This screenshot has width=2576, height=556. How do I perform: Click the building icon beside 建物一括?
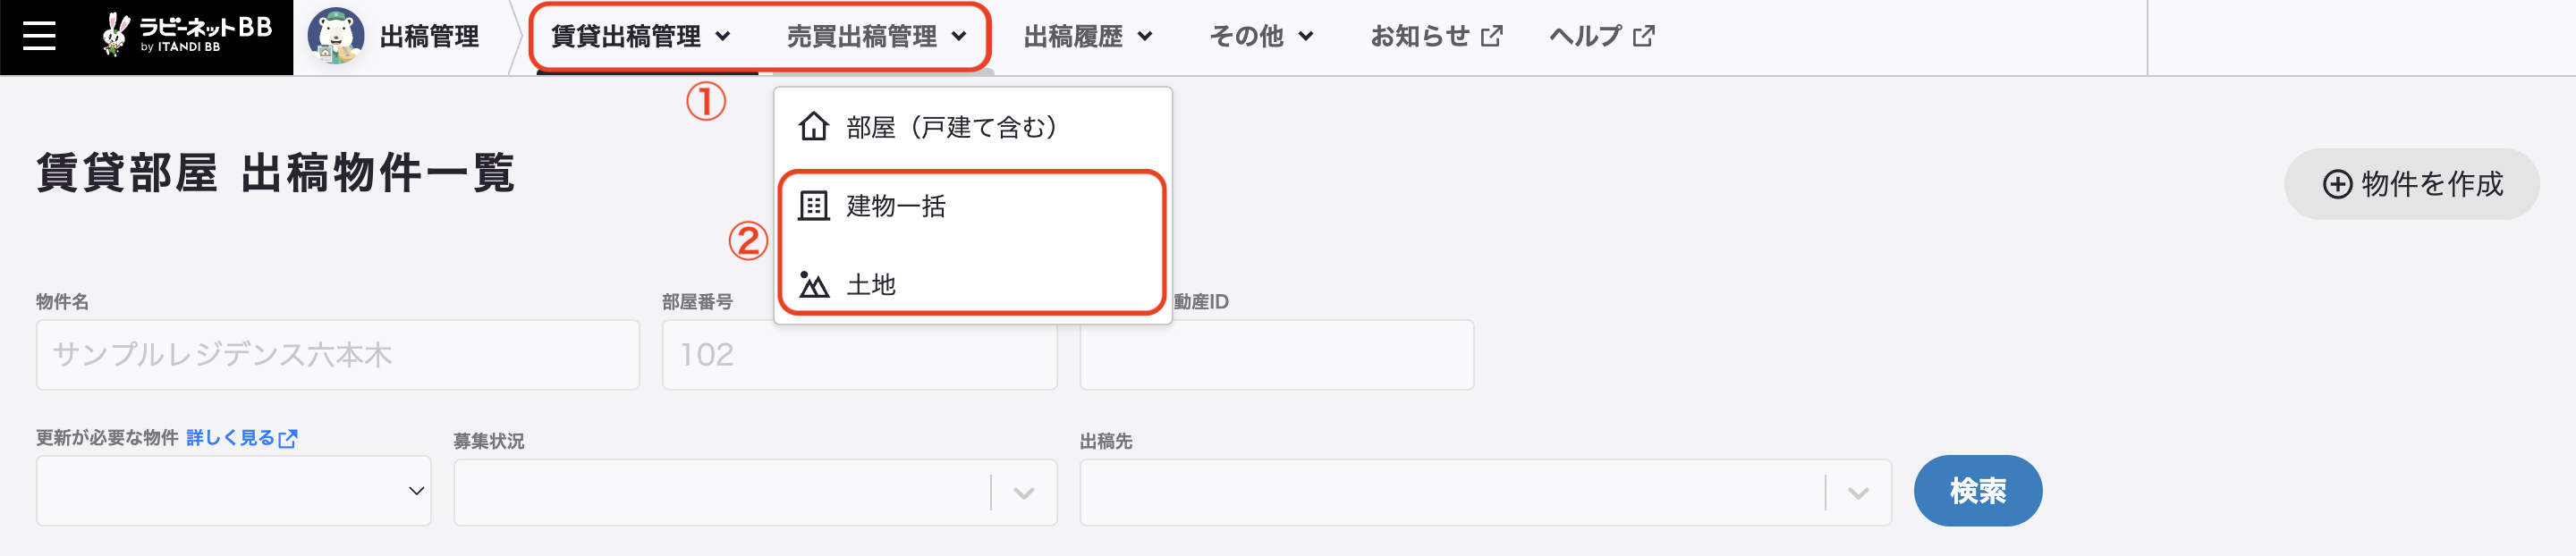[x=813, y=206]
